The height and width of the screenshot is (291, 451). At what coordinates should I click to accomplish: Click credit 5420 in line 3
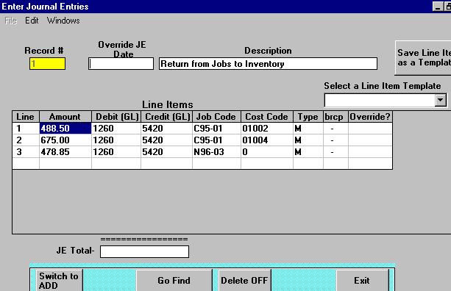coord(167,152)
